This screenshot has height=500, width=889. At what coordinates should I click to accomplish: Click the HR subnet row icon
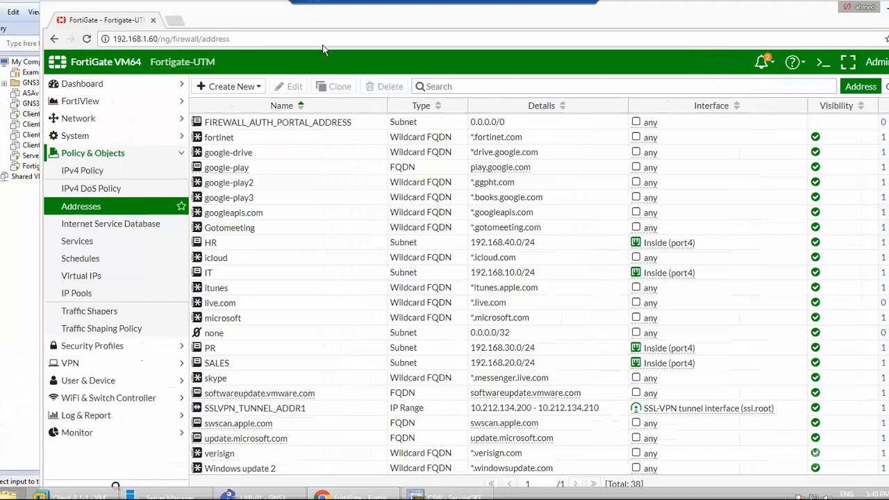[x=197, y=242]
